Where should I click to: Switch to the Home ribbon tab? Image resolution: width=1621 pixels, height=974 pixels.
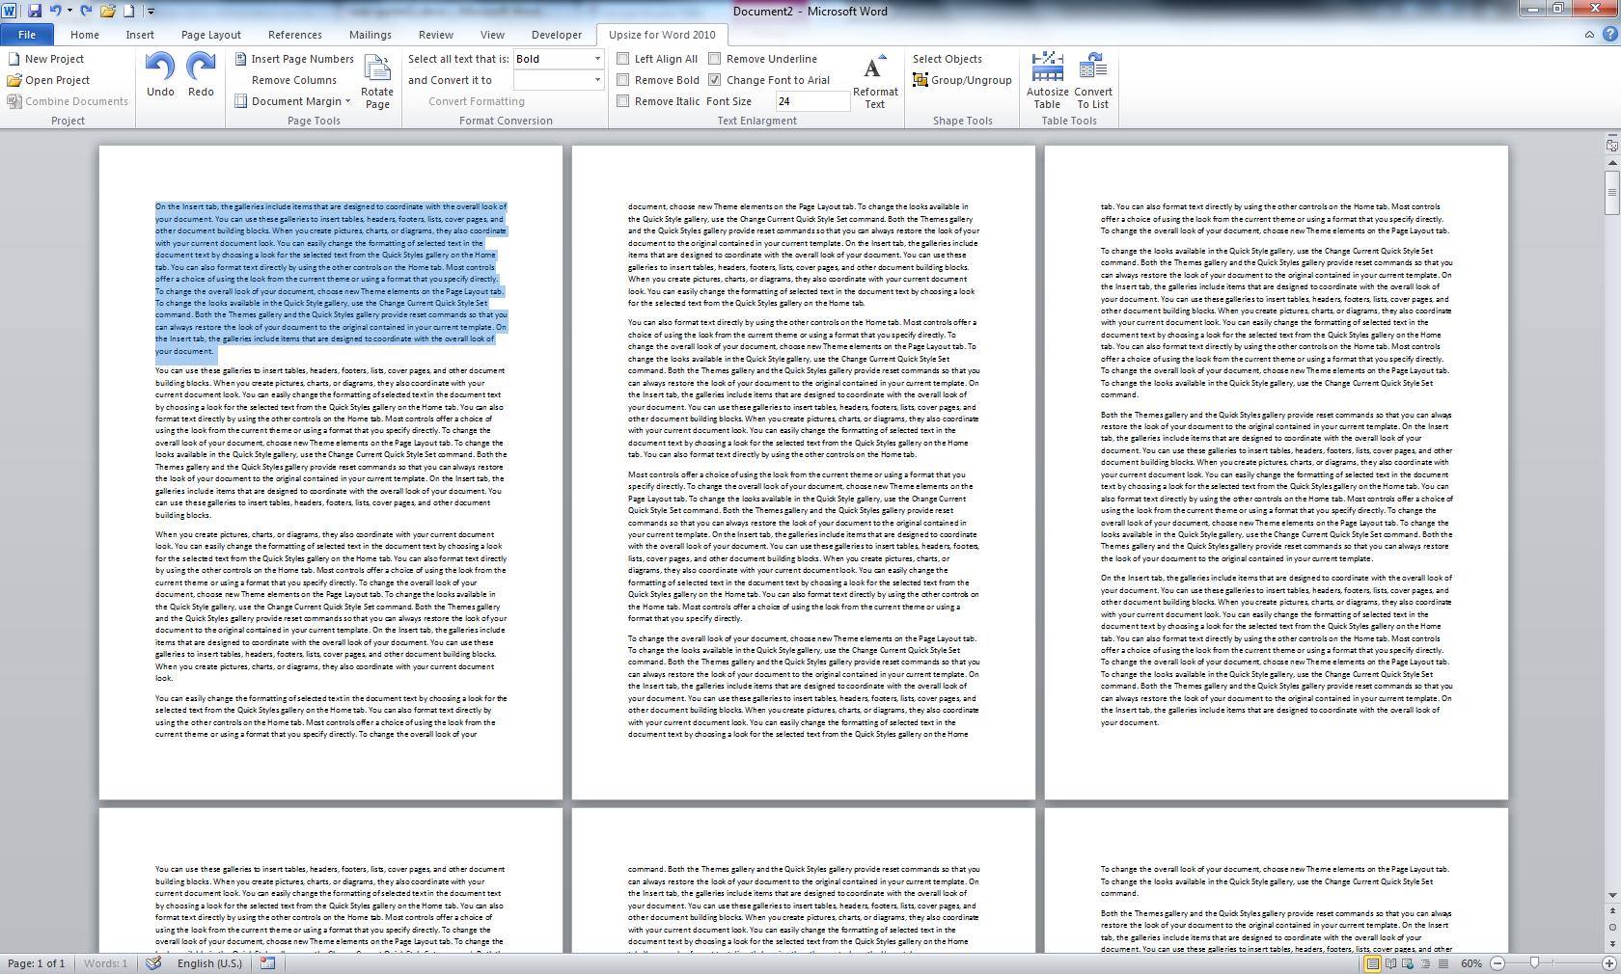coord(84,35)
